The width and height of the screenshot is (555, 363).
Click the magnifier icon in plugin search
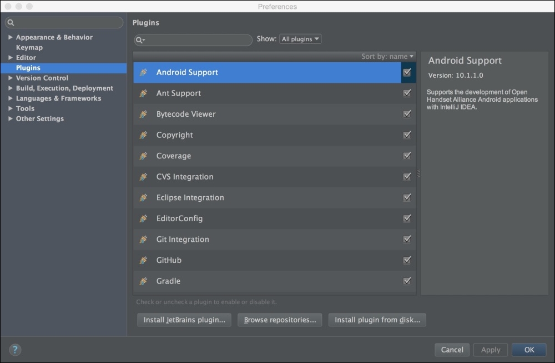(x=140, y=40)
